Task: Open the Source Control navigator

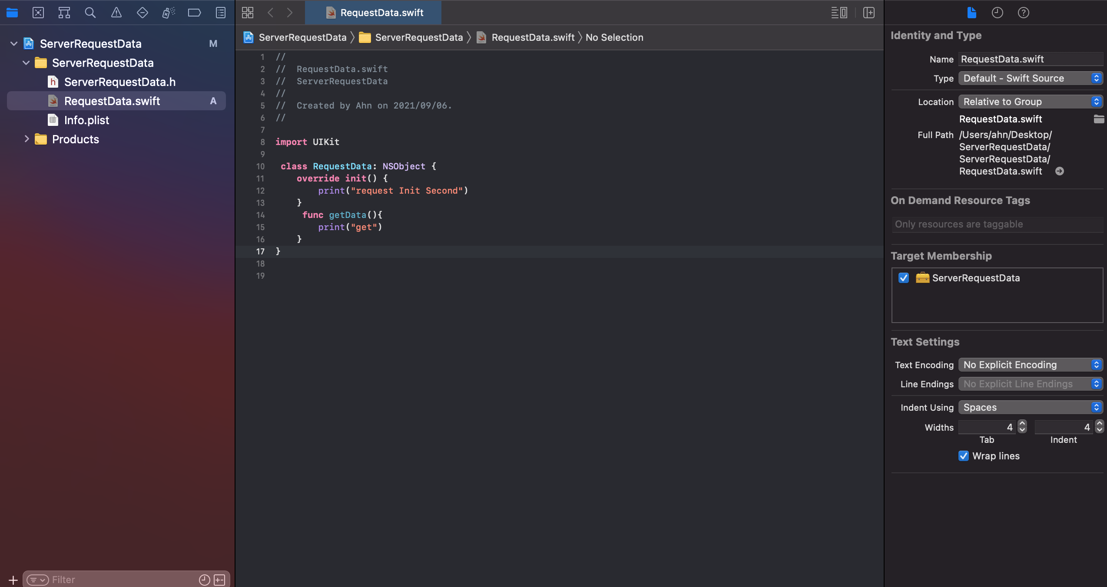Action: (38, 13)
